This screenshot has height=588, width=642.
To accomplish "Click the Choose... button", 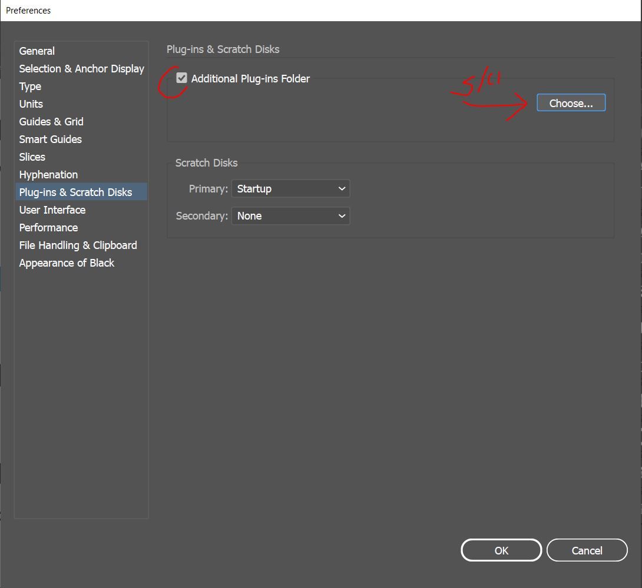I will (571, 103).
